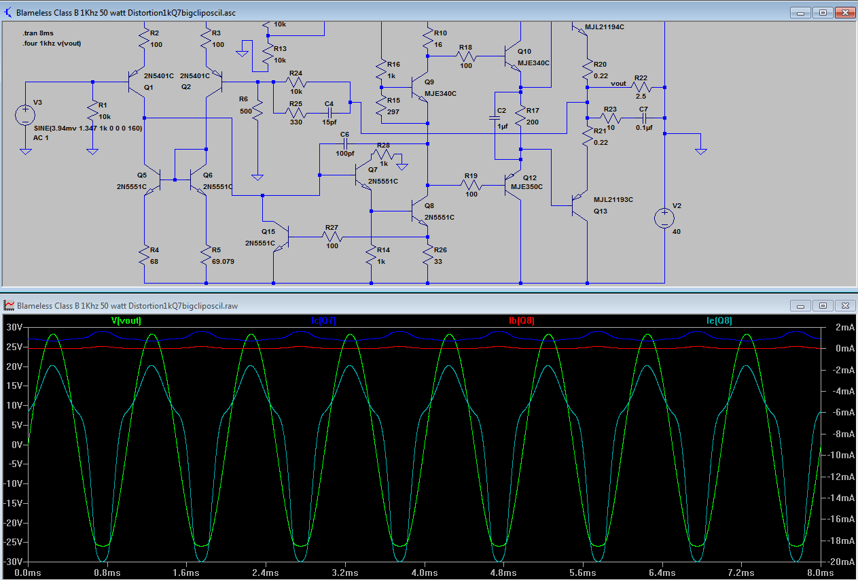
Task: Click the R17 resistor label
Action: click(x=532, y=109)
